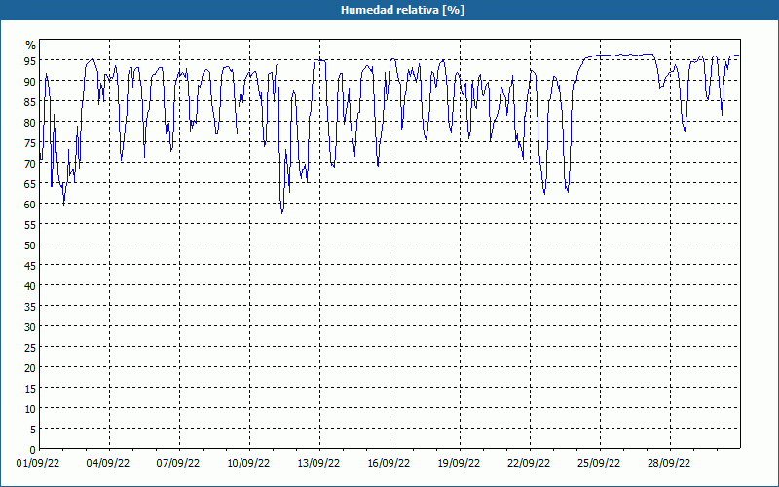Select the 04/09/22 date label
The width and height of the screenshot is (779, 487).
coord(108,464)
